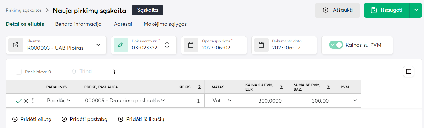Switch to Bendra informacija tab

coord(78,24)
